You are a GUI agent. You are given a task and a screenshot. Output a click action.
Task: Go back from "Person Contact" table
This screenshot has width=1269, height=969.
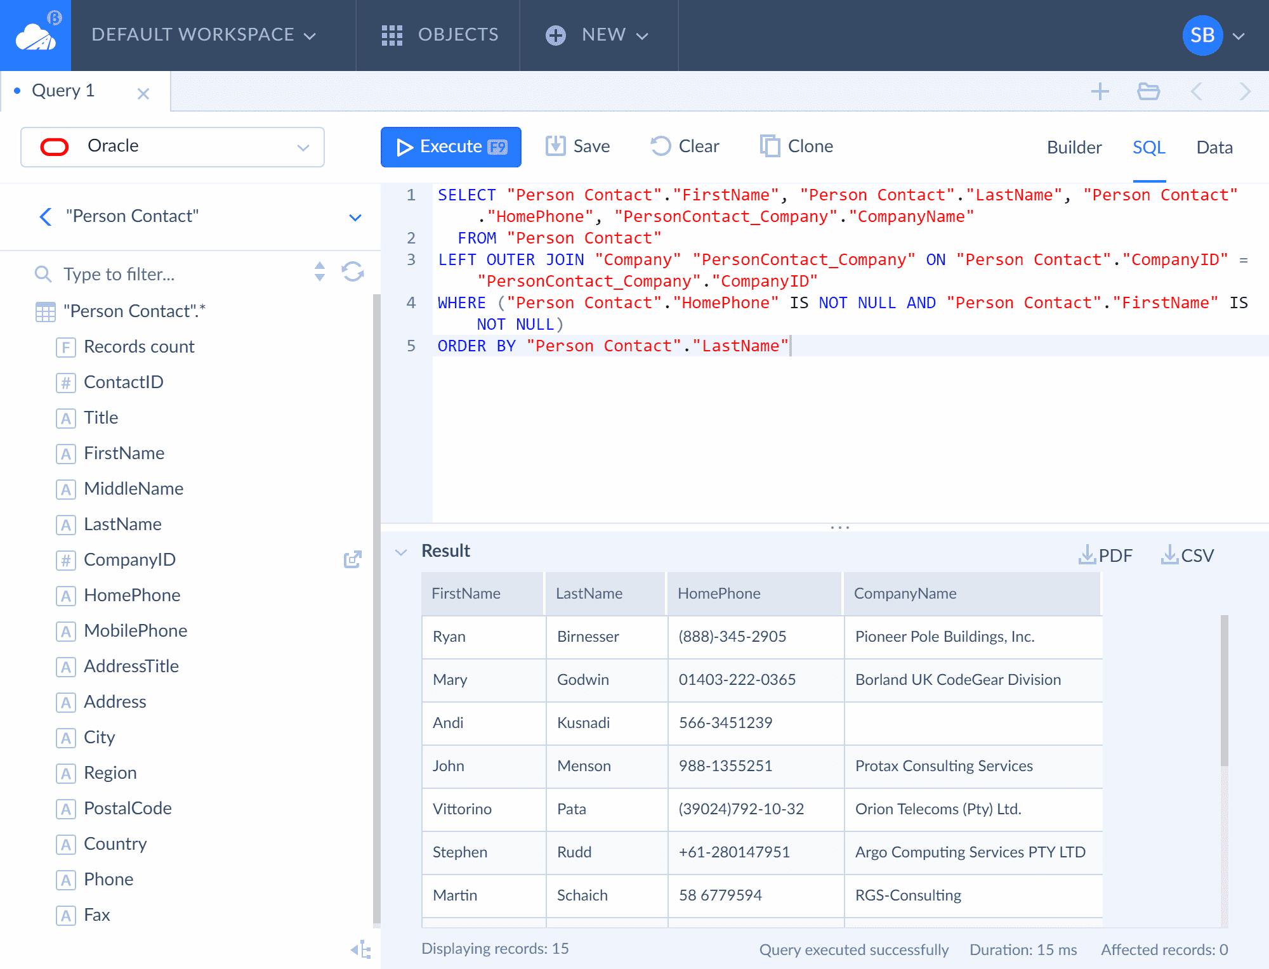click(x=46, y=217)
